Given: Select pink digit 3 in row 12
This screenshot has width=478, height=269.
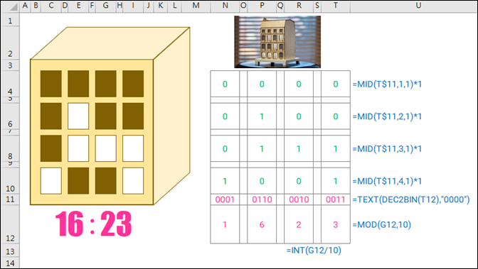Looking at the screenshot, I should tap(336, 224).
